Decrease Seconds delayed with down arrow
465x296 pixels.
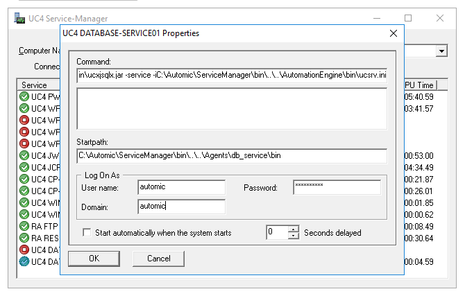(x=294, y=236)
